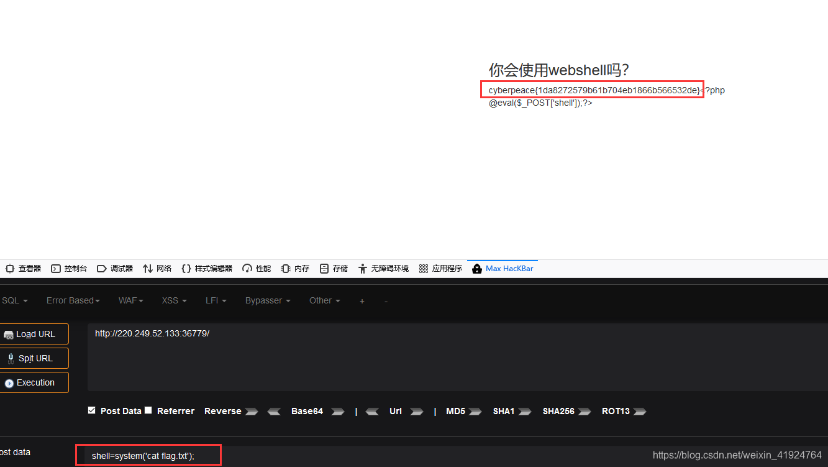Click the Base64 decode left arrow
This screenshot has height=467, width=828.
click(274, 411)
